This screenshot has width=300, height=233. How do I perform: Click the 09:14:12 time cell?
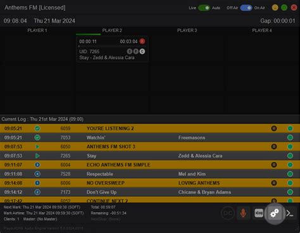(13, 192)
